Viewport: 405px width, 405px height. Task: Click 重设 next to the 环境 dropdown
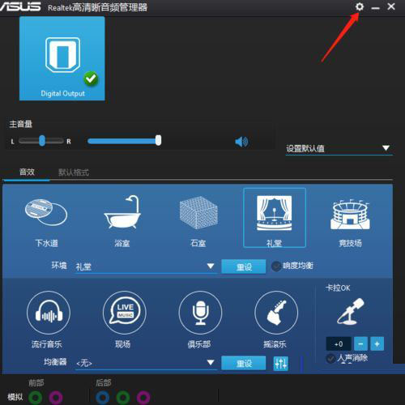244,266
